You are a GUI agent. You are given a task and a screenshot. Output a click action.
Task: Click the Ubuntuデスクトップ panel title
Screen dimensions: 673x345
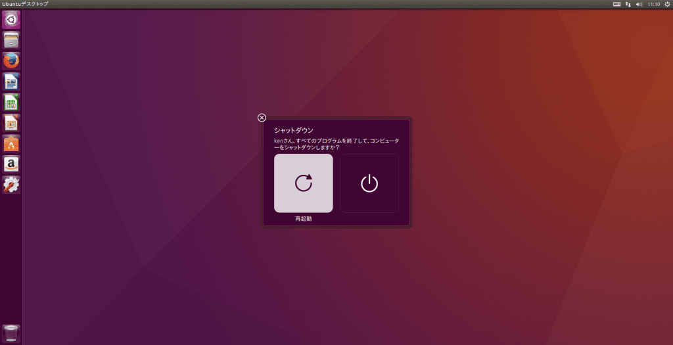tap(25, 4)
